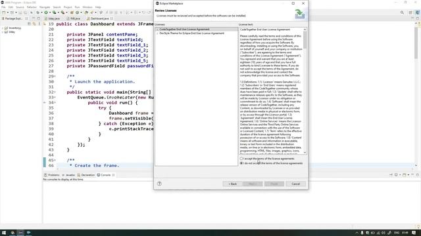Click the Coverage run toolbar icon
Viewport: 421px width, 236px height.
[x=55, y=12]
